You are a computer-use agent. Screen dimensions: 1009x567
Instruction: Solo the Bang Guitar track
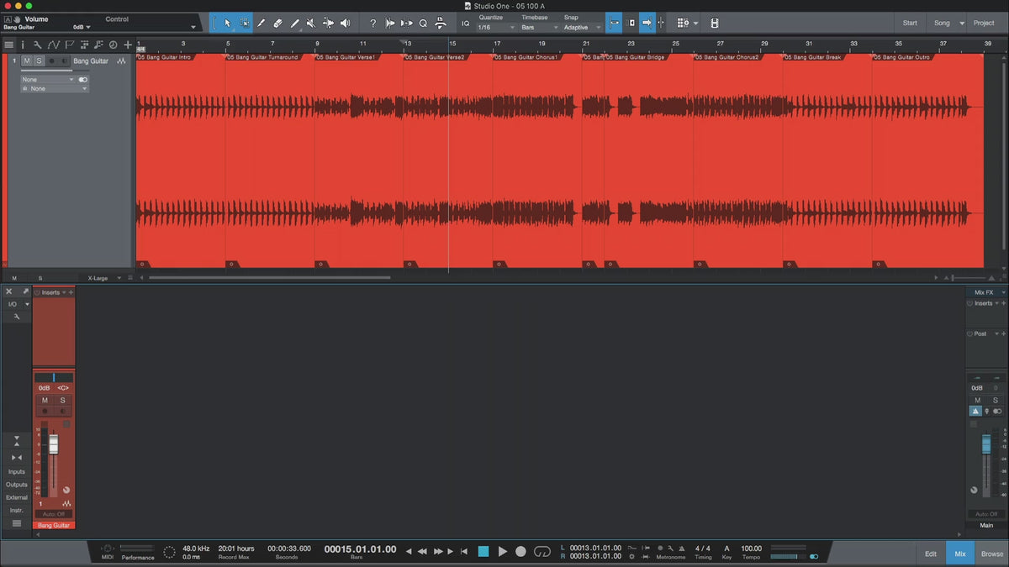[x=39, y=61]
